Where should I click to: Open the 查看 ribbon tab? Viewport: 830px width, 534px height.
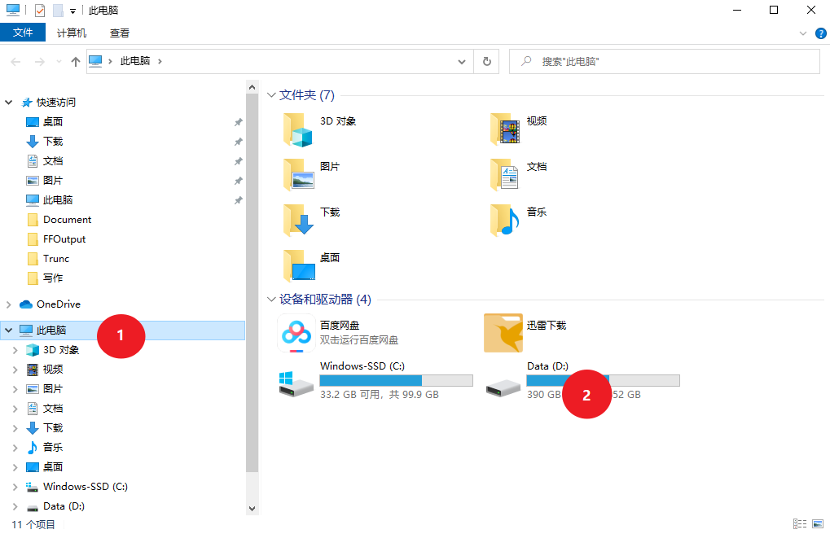pos(120,33)
